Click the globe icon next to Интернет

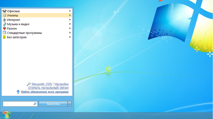coord(4,20)
